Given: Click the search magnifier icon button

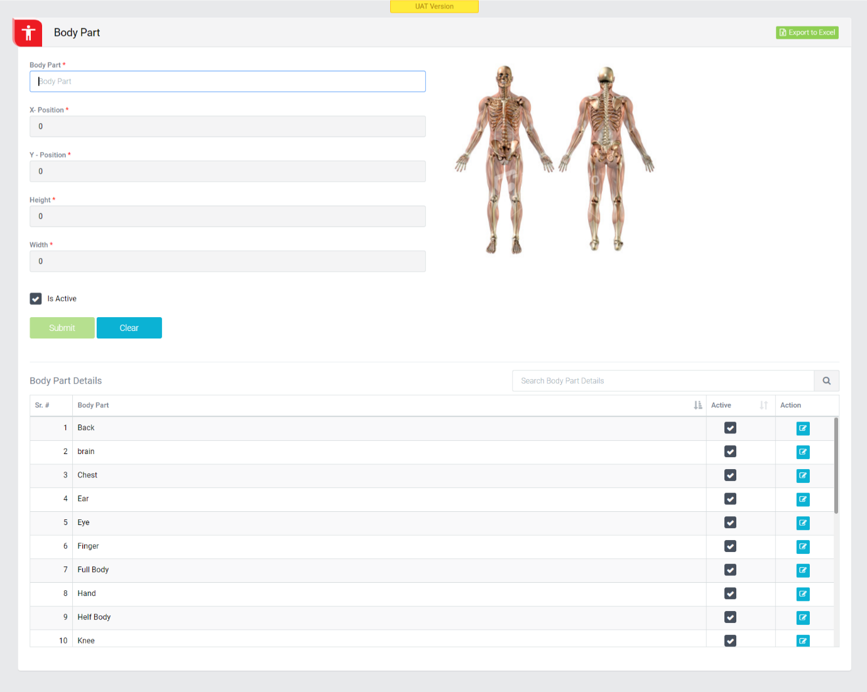Looking at the screenshot, I should pyautogui.click(x=827, y=381).
